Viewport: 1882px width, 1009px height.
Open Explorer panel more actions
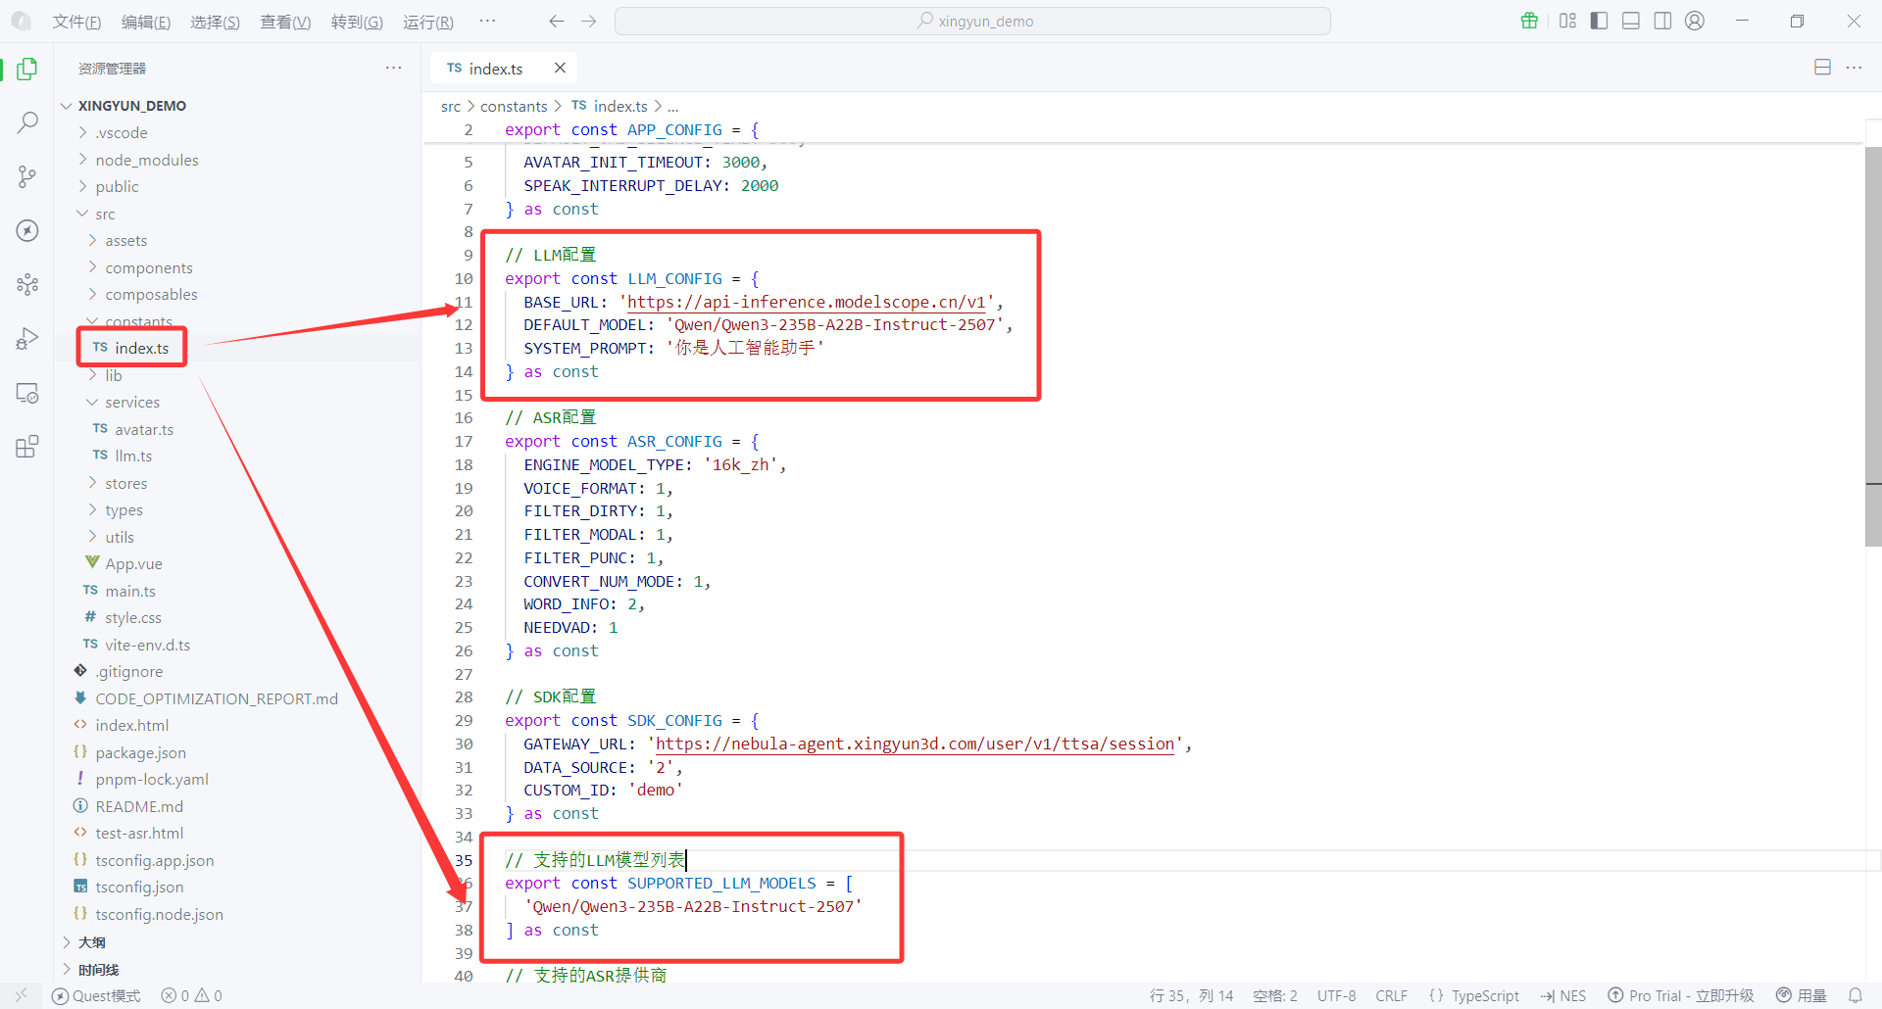pos(394,68)
